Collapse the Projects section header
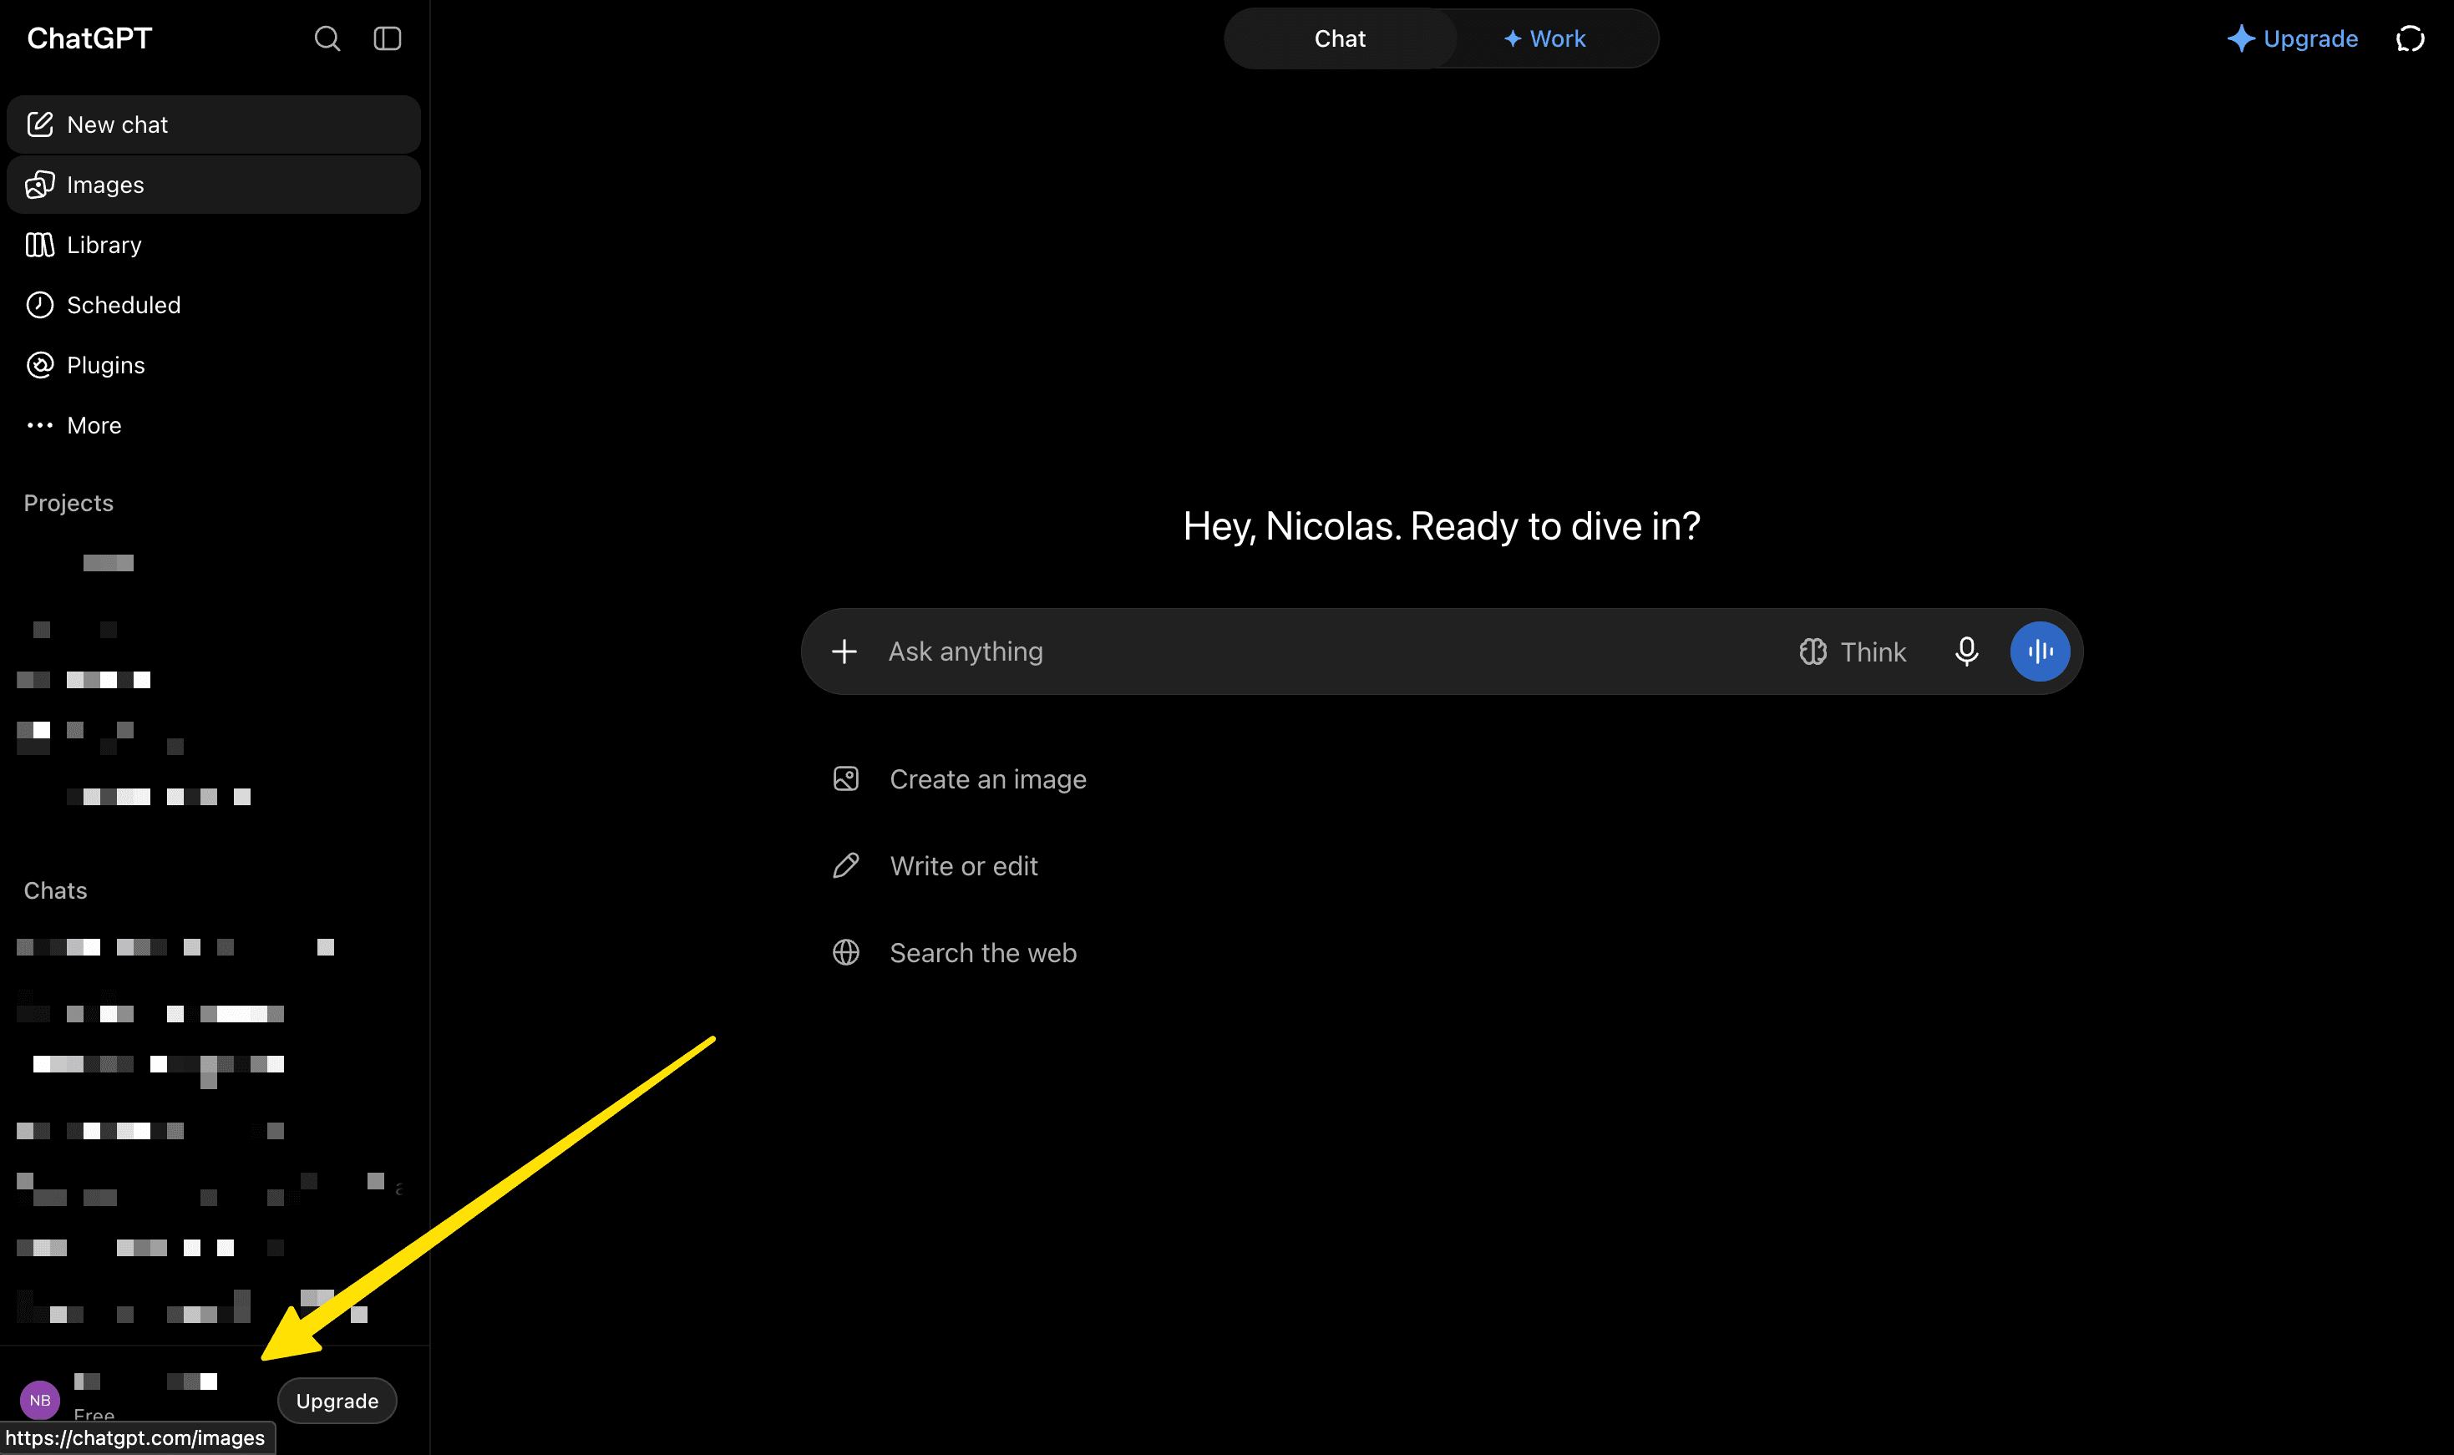This screenshot has height=1455, width=2454. click(x=68, y=503)
